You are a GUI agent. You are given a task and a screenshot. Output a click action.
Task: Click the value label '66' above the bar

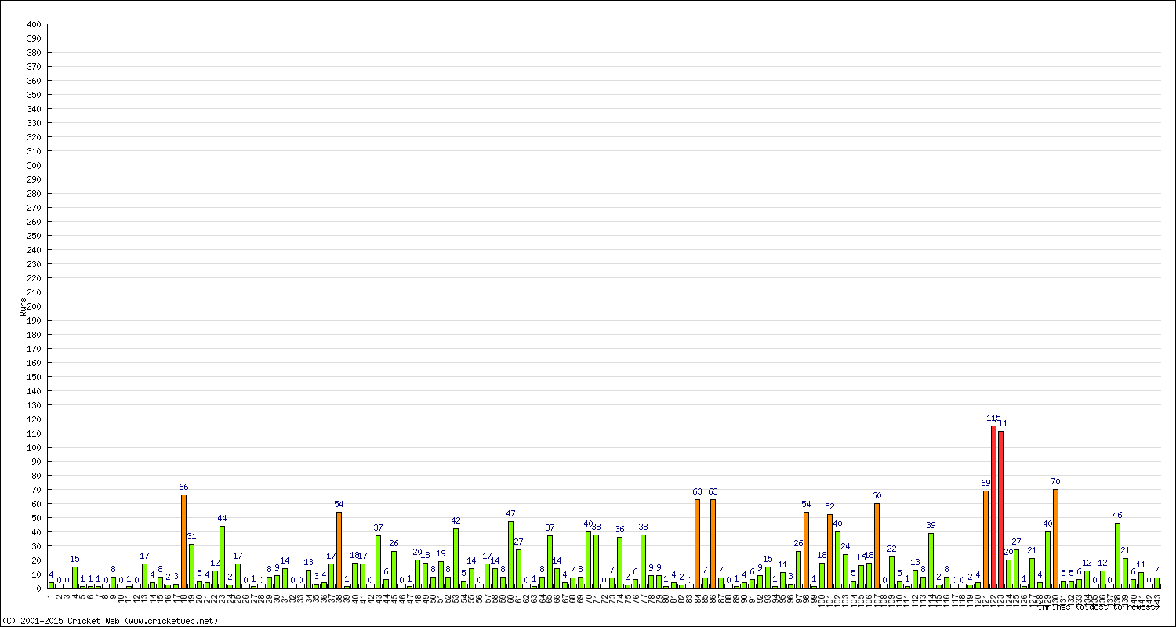[x=184, y=487]
